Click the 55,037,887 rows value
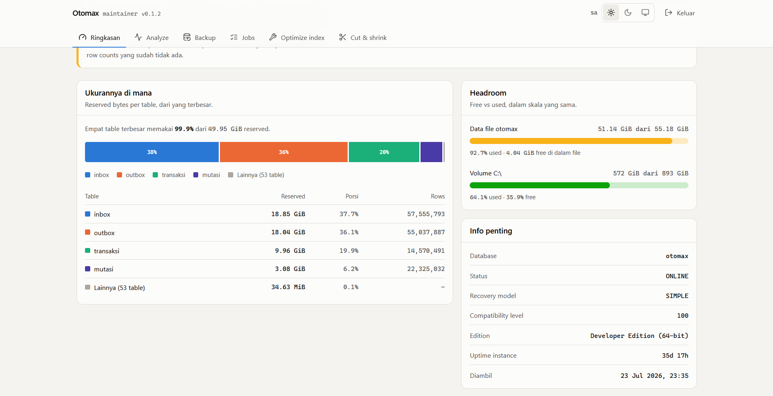The width and height of the screenshot is (773, 396). pyautogui.click(x=426, y=232)
